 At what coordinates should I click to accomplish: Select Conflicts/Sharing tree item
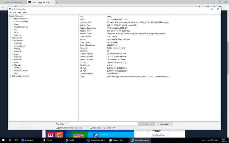[x=21, y=21]
